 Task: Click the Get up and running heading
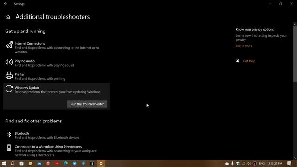[26, 31]
